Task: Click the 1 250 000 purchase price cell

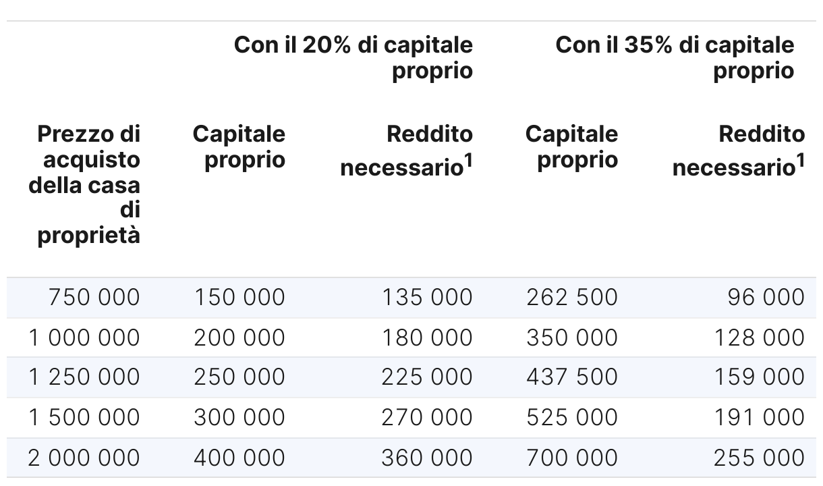Action: click(84, 377)
